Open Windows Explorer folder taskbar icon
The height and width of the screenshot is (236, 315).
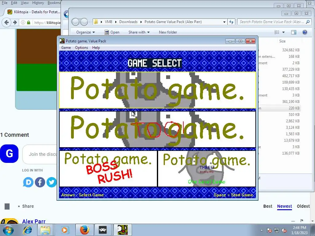(x=45, y=230)
